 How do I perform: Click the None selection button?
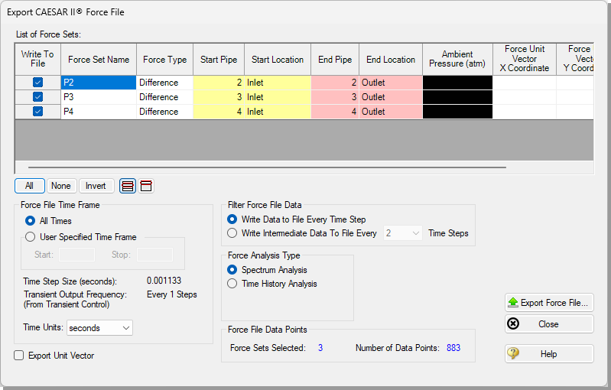tap(61, 186)
